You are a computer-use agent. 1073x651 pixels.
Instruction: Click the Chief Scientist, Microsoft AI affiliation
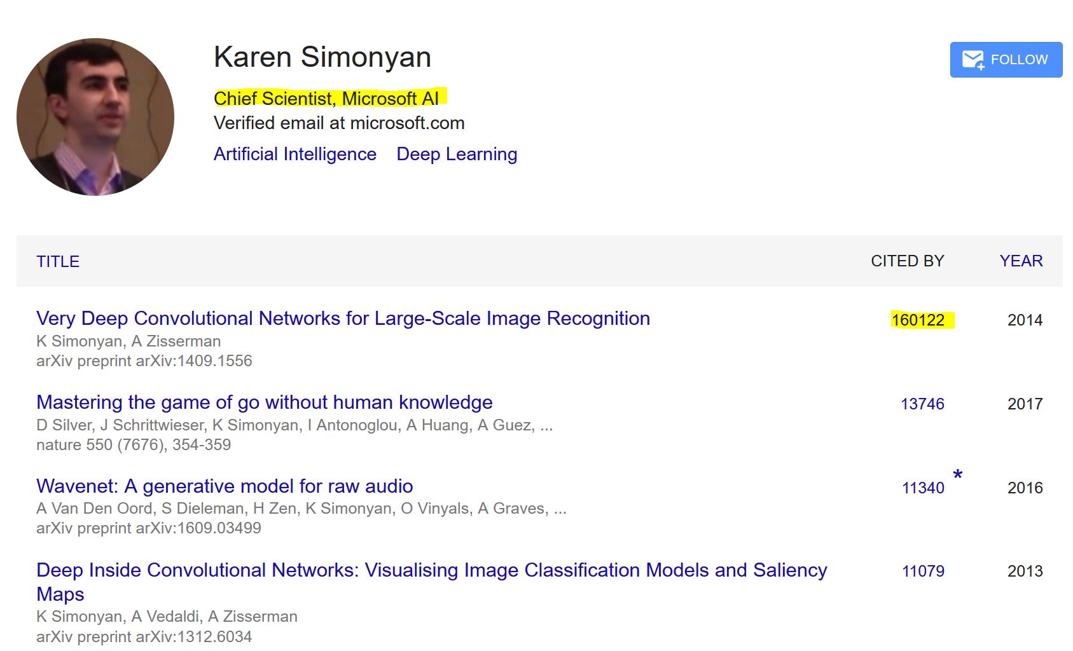pyautogui.click(x=326, y=99)
